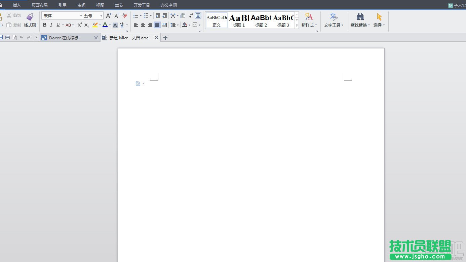This screenshot has height=262, width=466.
Task: Click the 文字工具 button
Action: point(334,20)
